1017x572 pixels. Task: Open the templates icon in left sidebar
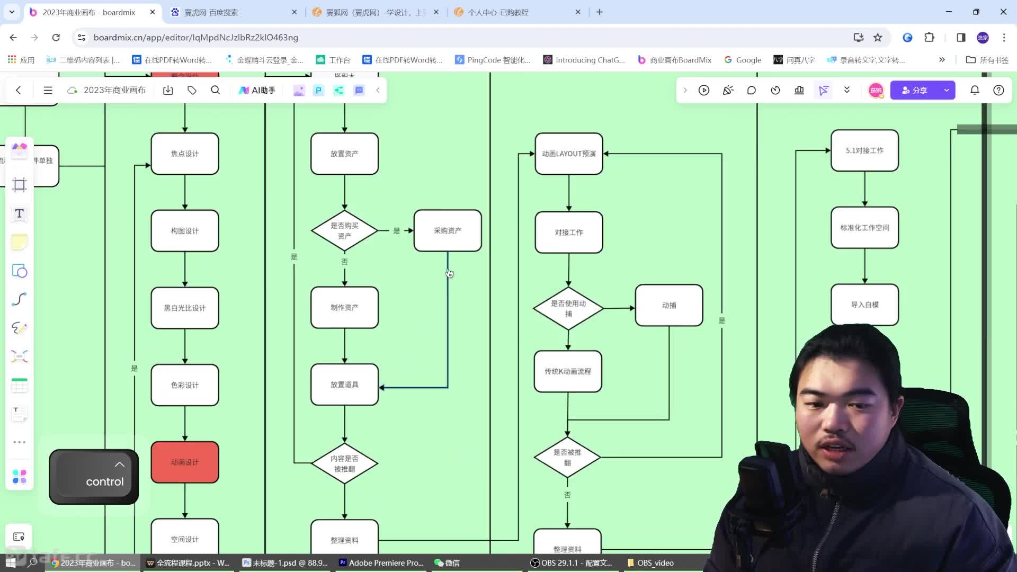pos(20,150)
